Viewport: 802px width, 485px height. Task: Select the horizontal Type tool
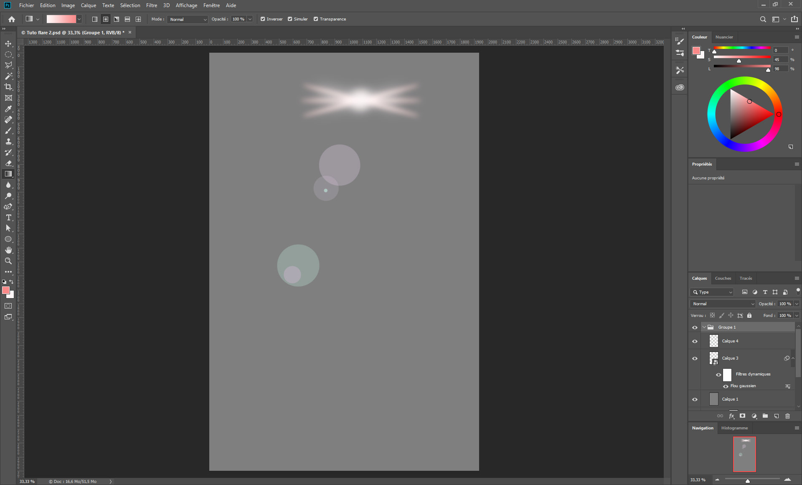click(8, 217)
